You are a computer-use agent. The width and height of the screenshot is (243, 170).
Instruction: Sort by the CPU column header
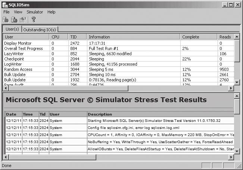click(59, 37)
